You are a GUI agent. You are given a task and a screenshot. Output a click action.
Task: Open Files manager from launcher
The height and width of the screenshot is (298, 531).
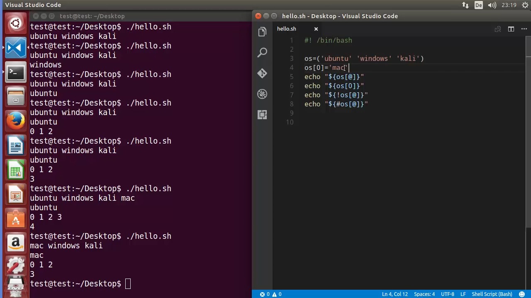[x=16, y=97]
